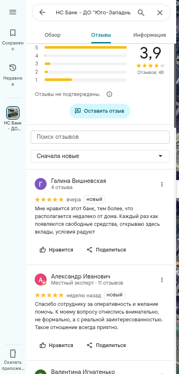179x374 pixels.
Task: Open Галина Вишневская's profile avatar
Action: 40,184
